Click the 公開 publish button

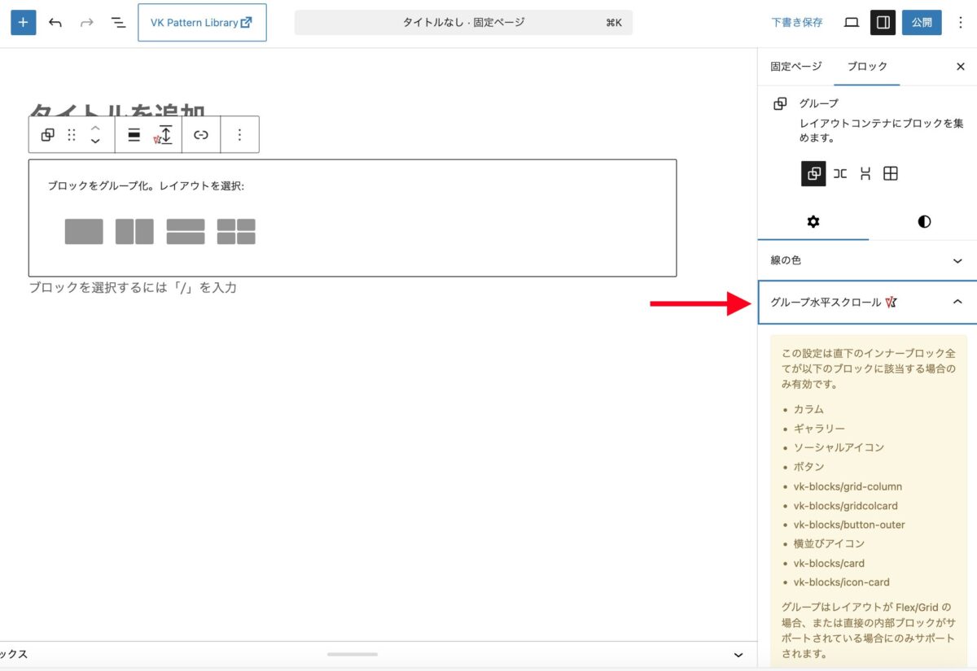click(x=922, y=23)
